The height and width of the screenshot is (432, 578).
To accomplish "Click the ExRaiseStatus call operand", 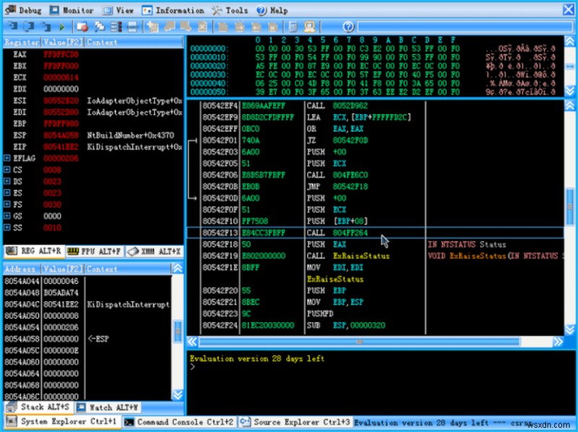I will tap(361, 256).
